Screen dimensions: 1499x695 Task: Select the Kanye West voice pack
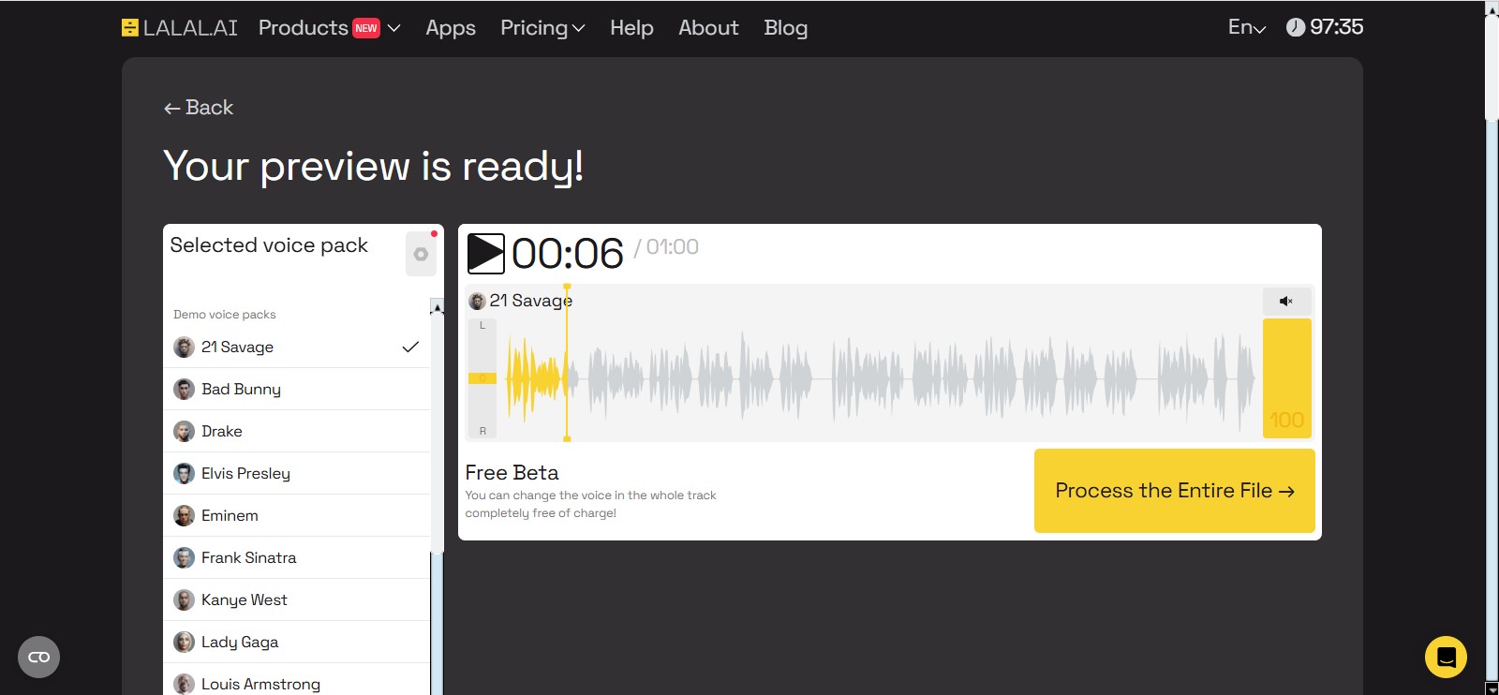pyautogui.click(x=296, y=599)
